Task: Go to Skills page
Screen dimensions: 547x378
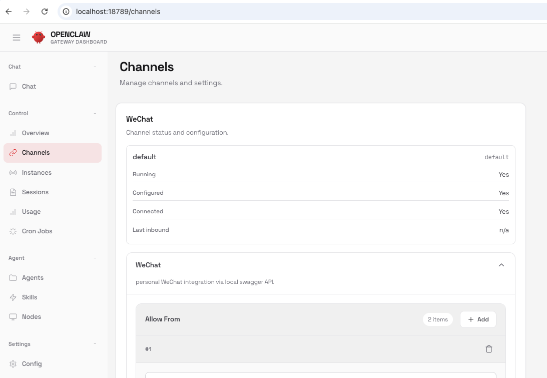Action: tap(30, 297)
